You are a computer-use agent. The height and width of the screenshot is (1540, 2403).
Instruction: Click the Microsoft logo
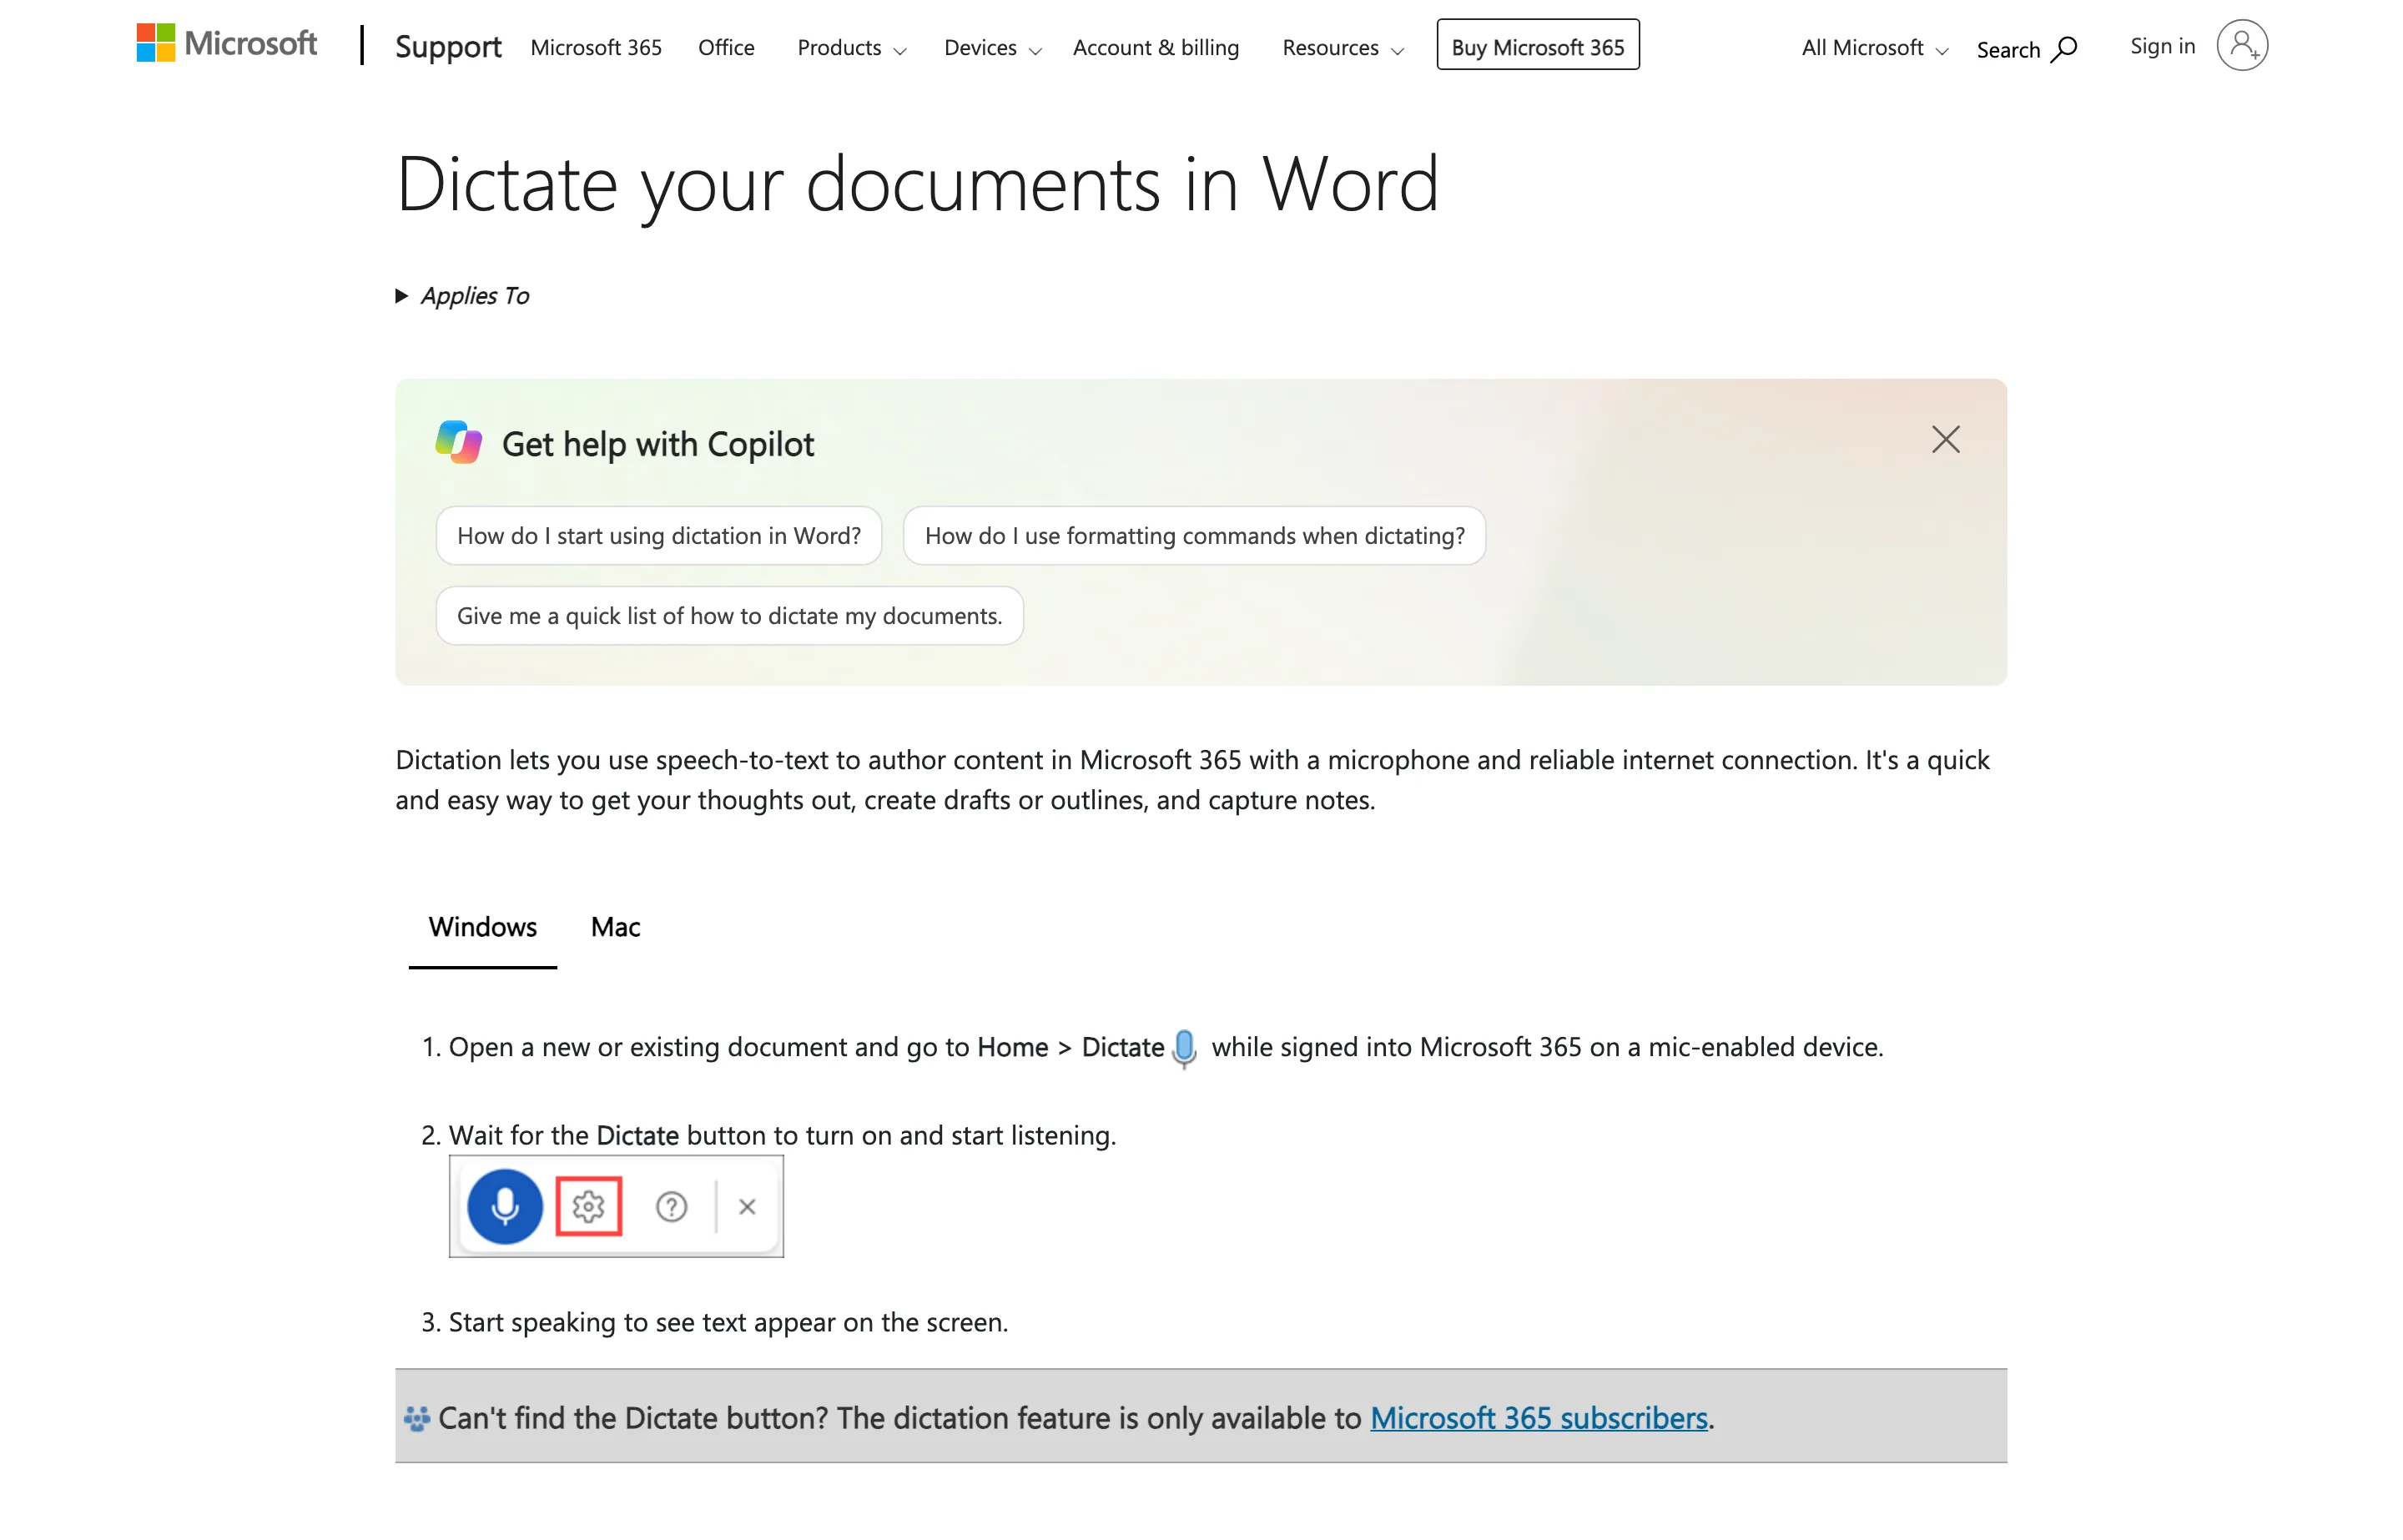[227, 44]
